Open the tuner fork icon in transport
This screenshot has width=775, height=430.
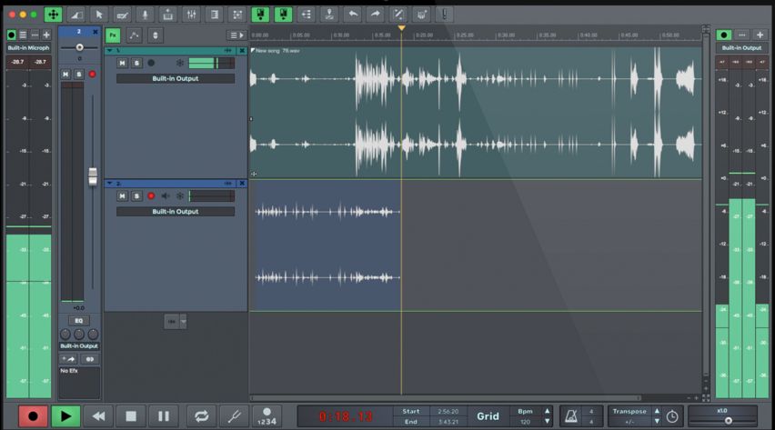pyautogui.click(x=234, y=416)
